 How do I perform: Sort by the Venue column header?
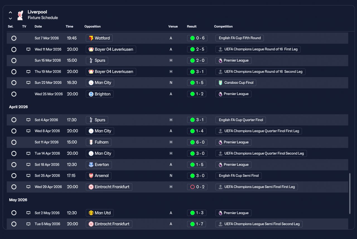(173, 26)
